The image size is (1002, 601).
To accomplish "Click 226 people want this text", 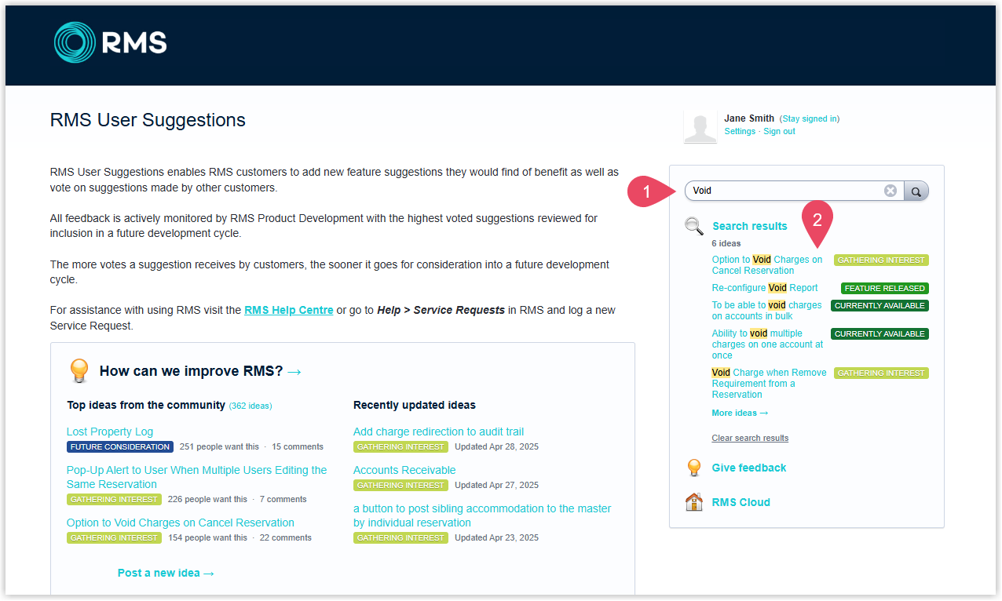I will click(x=207, y=500).
